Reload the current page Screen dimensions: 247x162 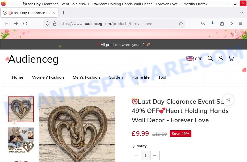coord(25,23)
